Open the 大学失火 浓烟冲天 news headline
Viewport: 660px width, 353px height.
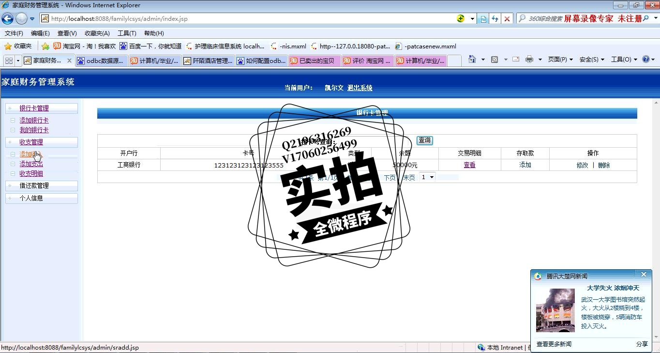point(613,288)
